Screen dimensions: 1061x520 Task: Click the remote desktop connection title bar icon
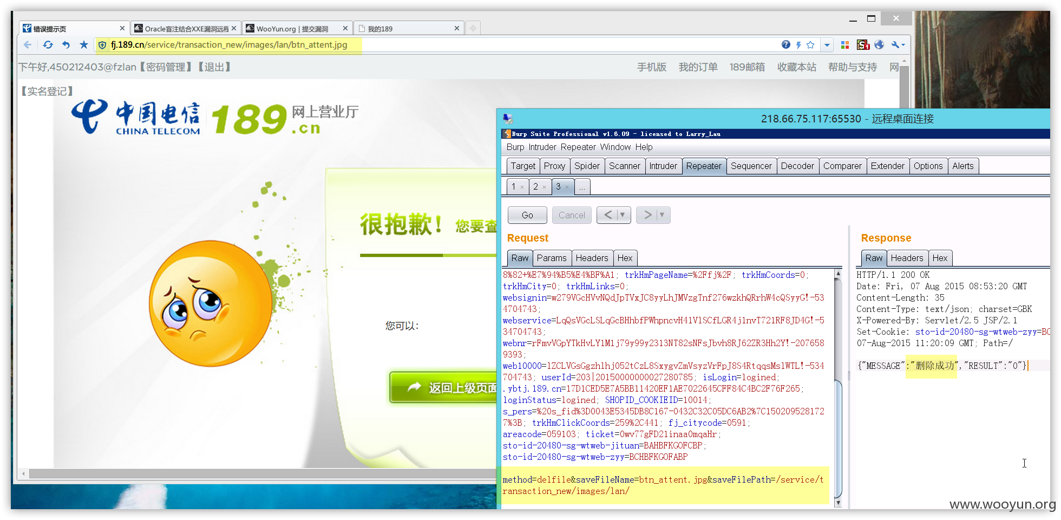(x=508, y=119)
